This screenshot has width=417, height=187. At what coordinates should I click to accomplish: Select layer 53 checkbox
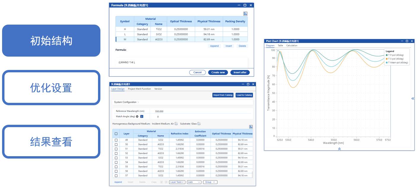coord(116,158)
